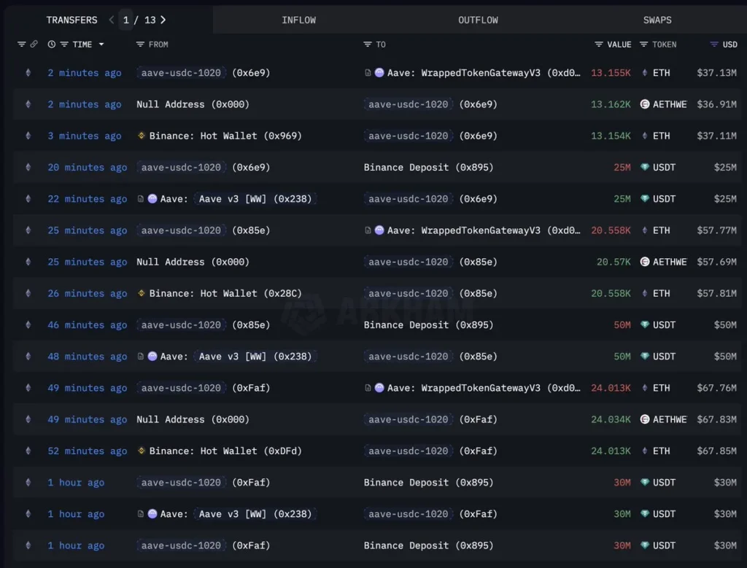Go to the previous transfers page
The width and height of the screenshot is (747, 568).
(x=113, y=20)
